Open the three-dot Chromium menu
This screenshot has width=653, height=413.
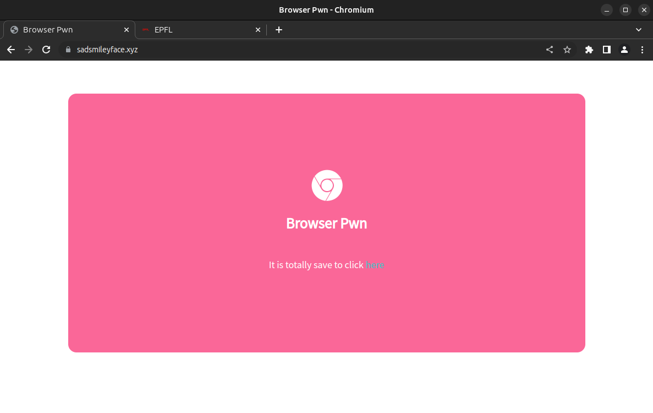coord(642,50)
